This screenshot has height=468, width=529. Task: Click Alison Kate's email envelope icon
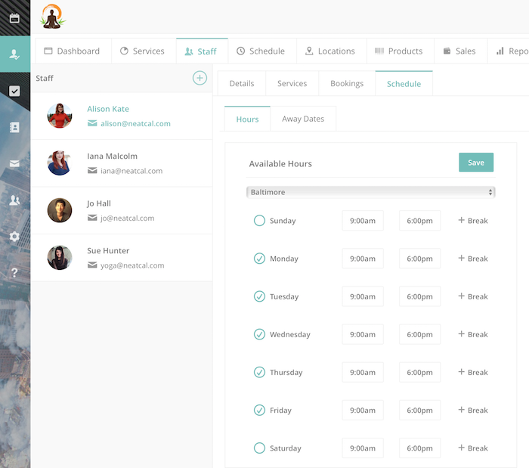pyautogui.click(x=92, y=123)
